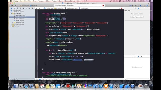Image resolution: width=161 pixels, height=90 pixels.
Task: Expand the Supporting Files group
Action: click(13, 22)
